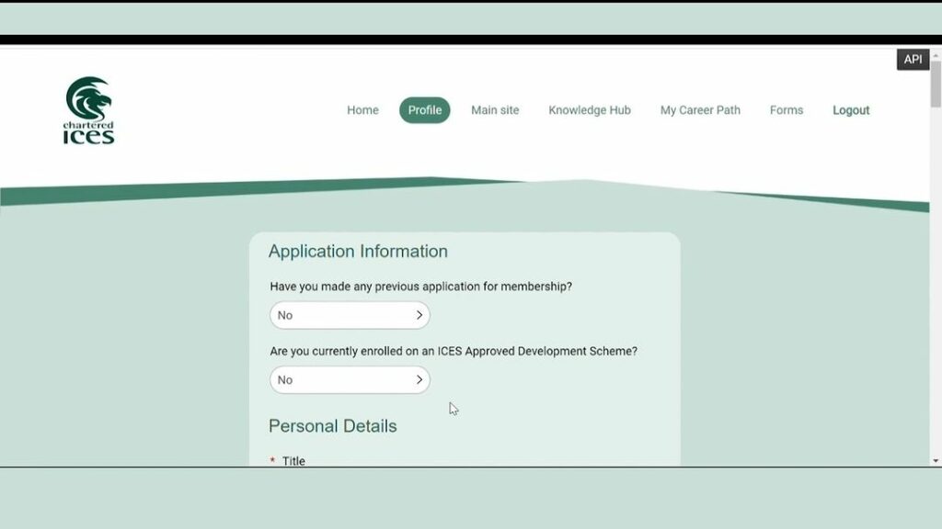
Task: Open the previous membership application dropdown
Action: point(349,315)
